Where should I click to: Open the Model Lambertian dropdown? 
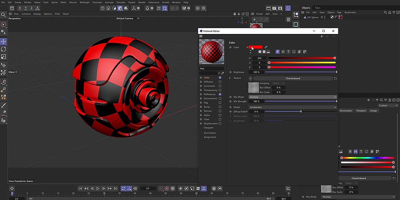[x=293, y=107]
